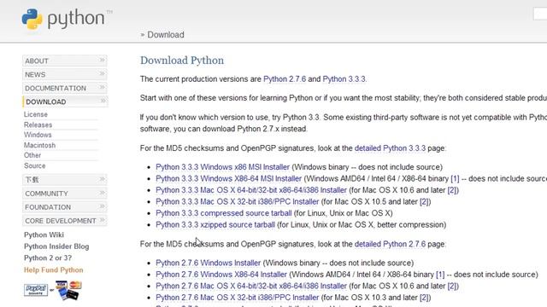Download Python 2.7.6 Windows Installer
Screen dimensions: 547x307
[208, 263]
